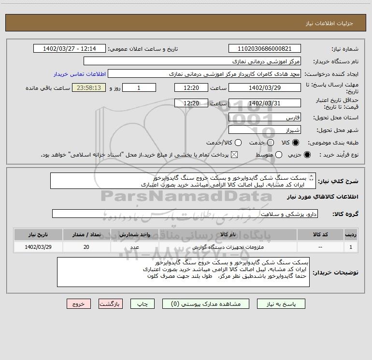The image size is (372, 360).
Task: Click the ملزومات تجهیزات دستگاه گوارش cell
Action: coord(228,247)
